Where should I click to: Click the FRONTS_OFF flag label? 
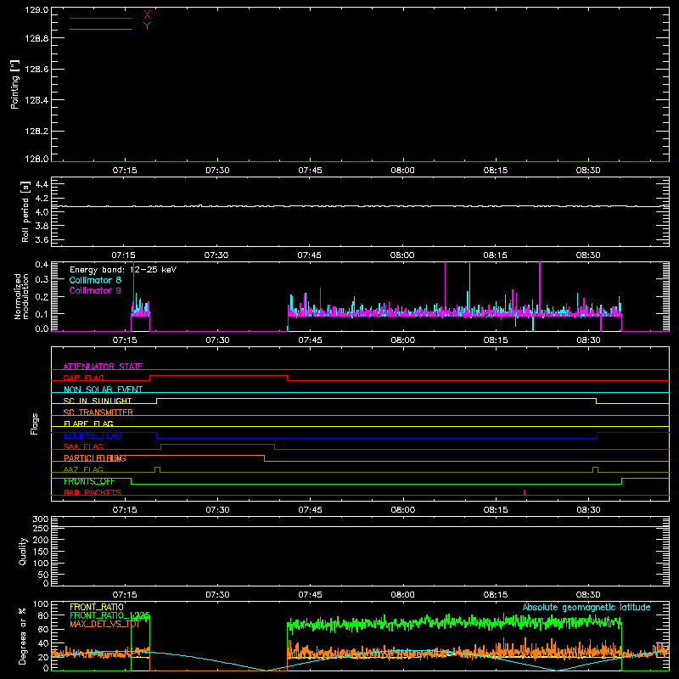pos(89,481)
